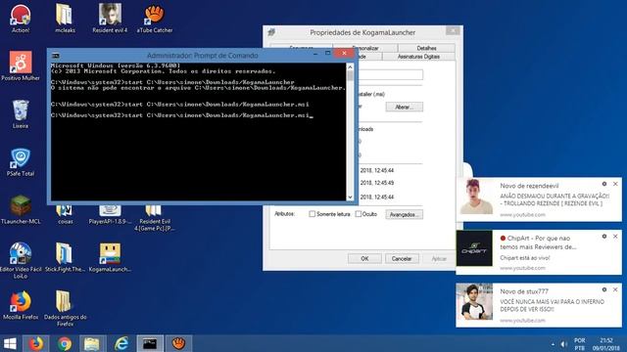Image resolution: width=627 pixels, height=352 pixels.
Task: Open File Explorer in the taskbar
Action: point(92,343)
